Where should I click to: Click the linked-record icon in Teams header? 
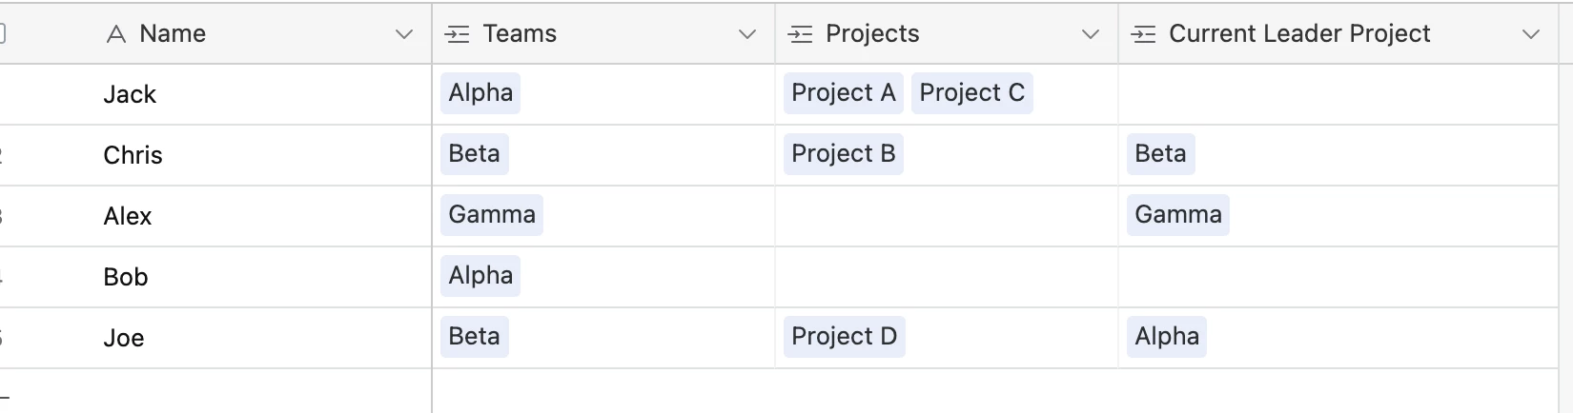tap(458, 35)
